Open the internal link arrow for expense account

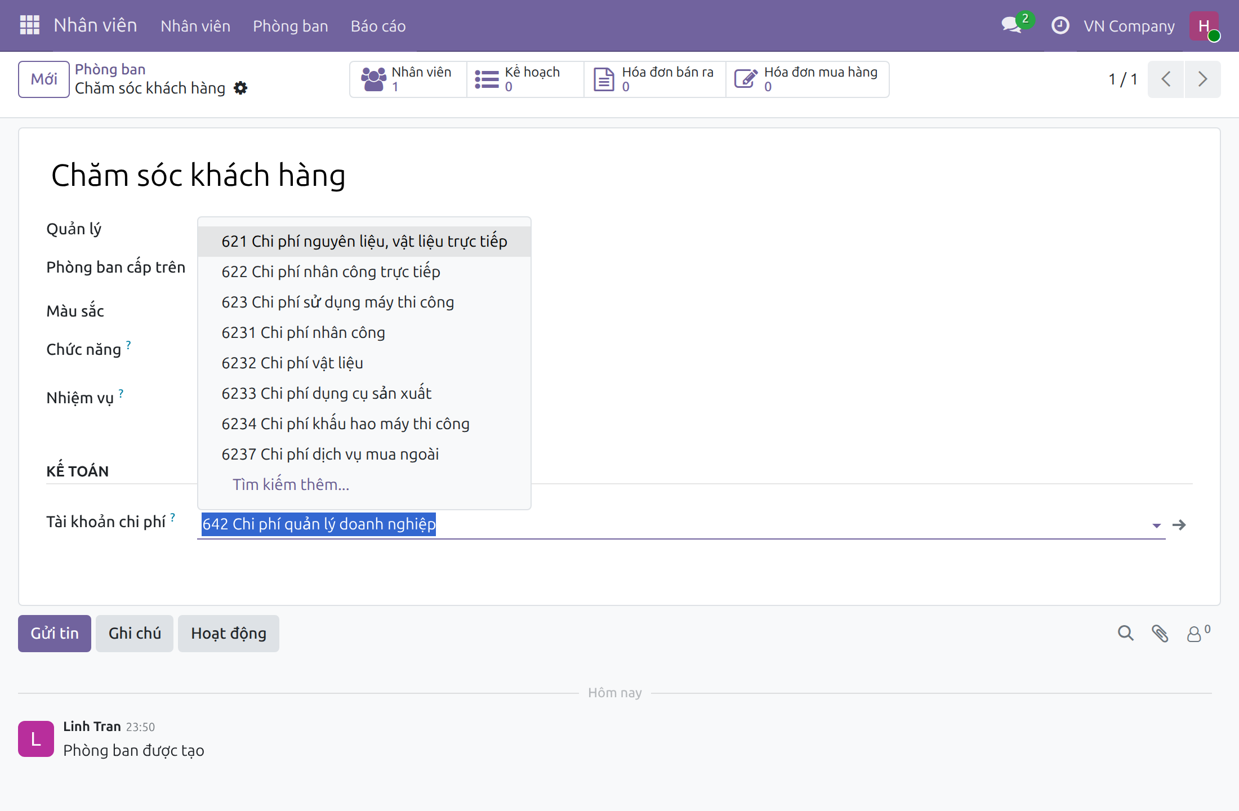[1179, 525]
